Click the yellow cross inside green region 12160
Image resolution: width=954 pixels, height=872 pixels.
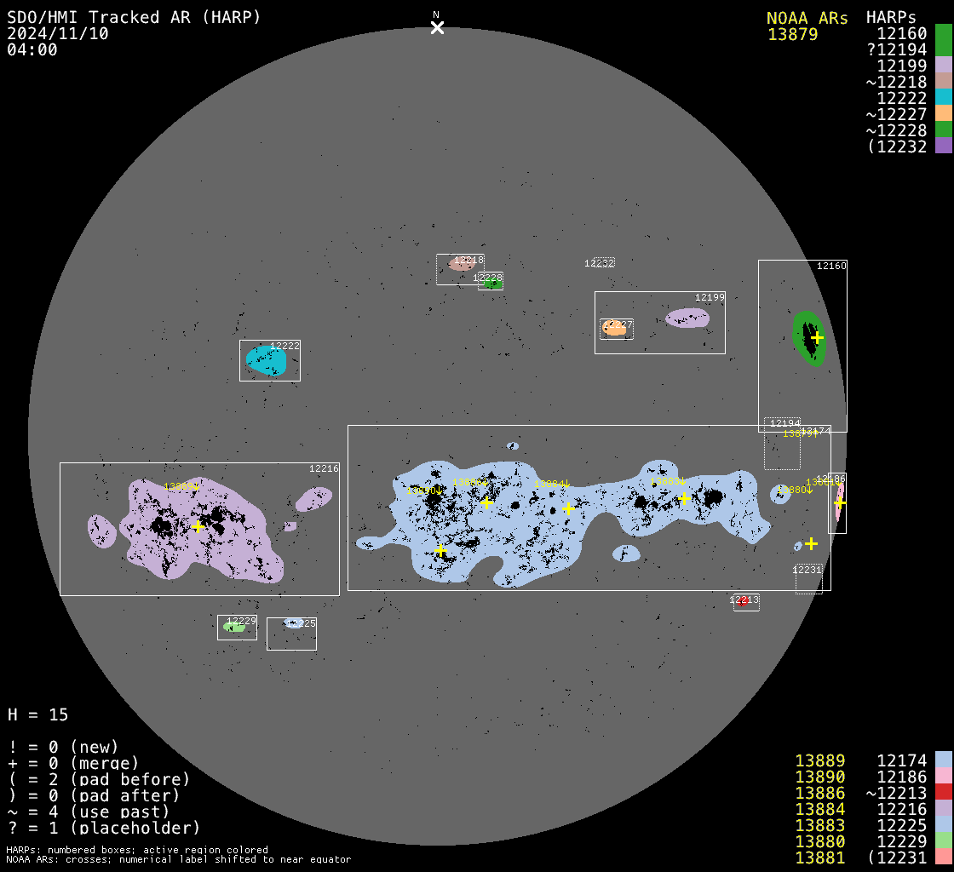pos(817,337)
